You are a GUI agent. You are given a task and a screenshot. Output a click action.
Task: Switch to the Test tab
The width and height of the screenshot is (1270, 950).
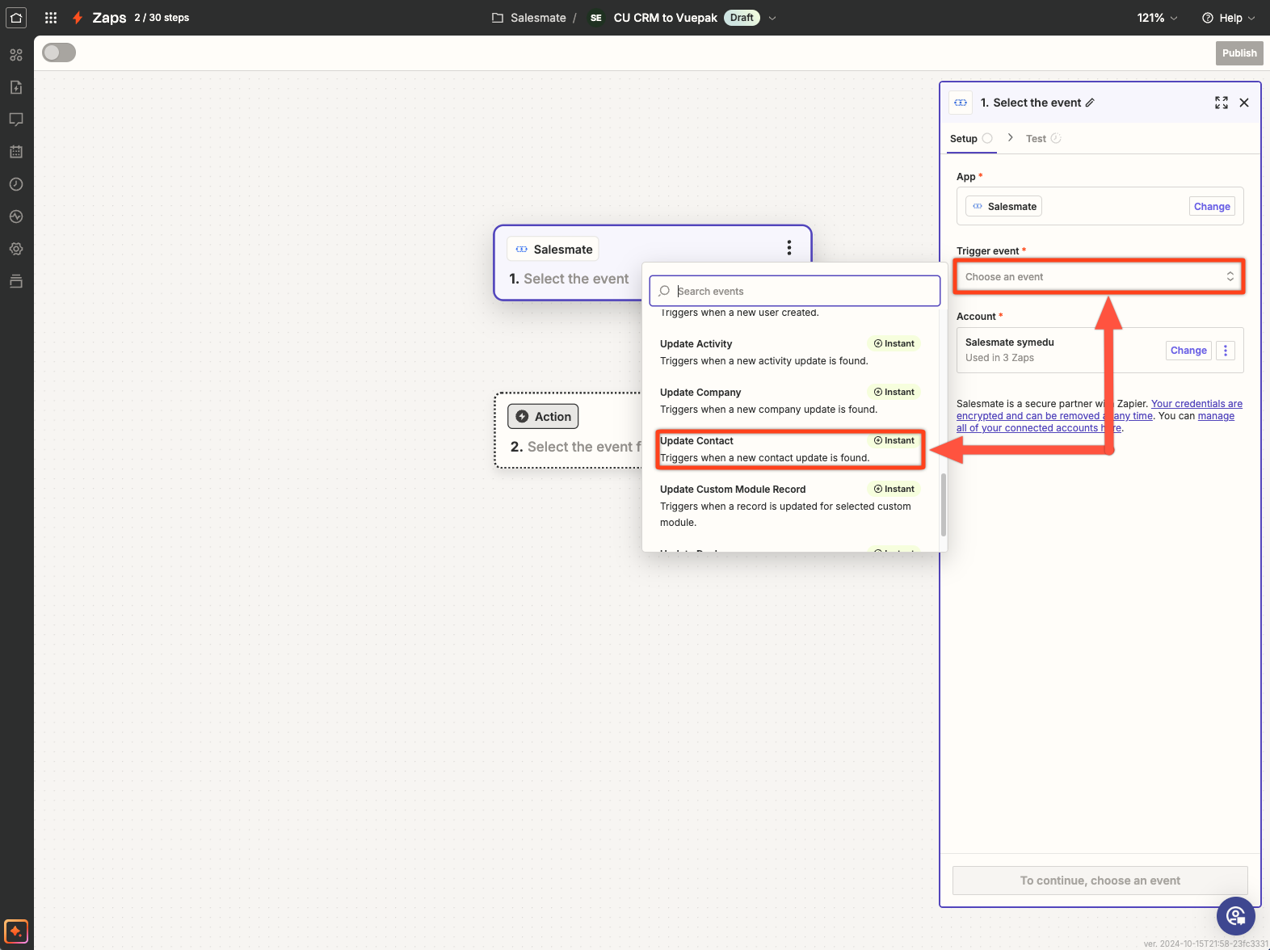(x=1036, y=139)
